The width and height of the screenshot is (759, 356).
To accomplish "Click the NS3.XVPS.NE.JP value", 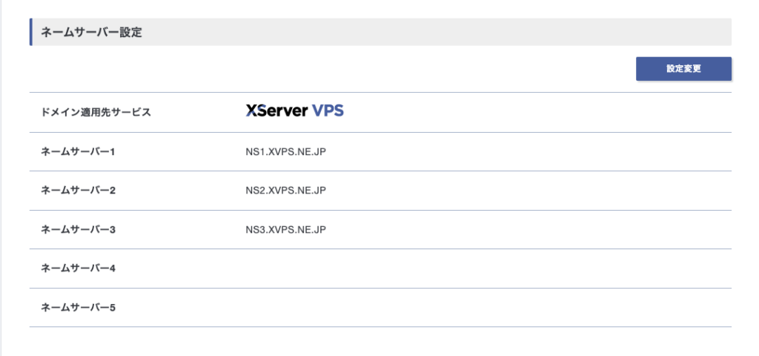I will pyautogui.click(x=285, y=230).
